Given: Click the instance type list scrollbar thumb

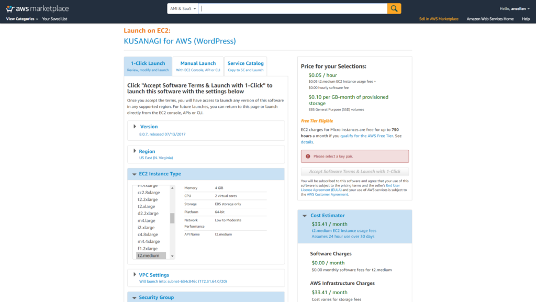Looking at the screenshot, I should pos(172,218).
